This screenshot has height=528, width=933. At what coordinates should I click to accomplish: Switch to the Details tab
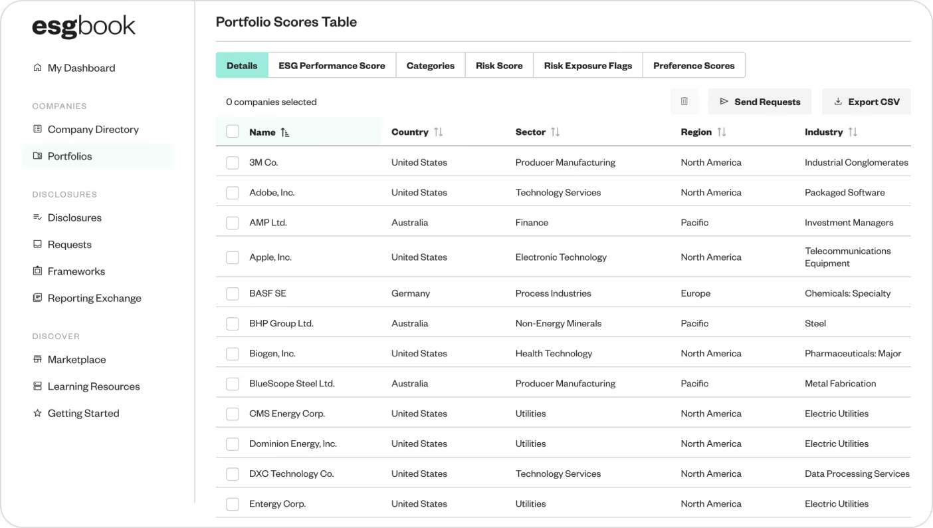click(242, 65)
